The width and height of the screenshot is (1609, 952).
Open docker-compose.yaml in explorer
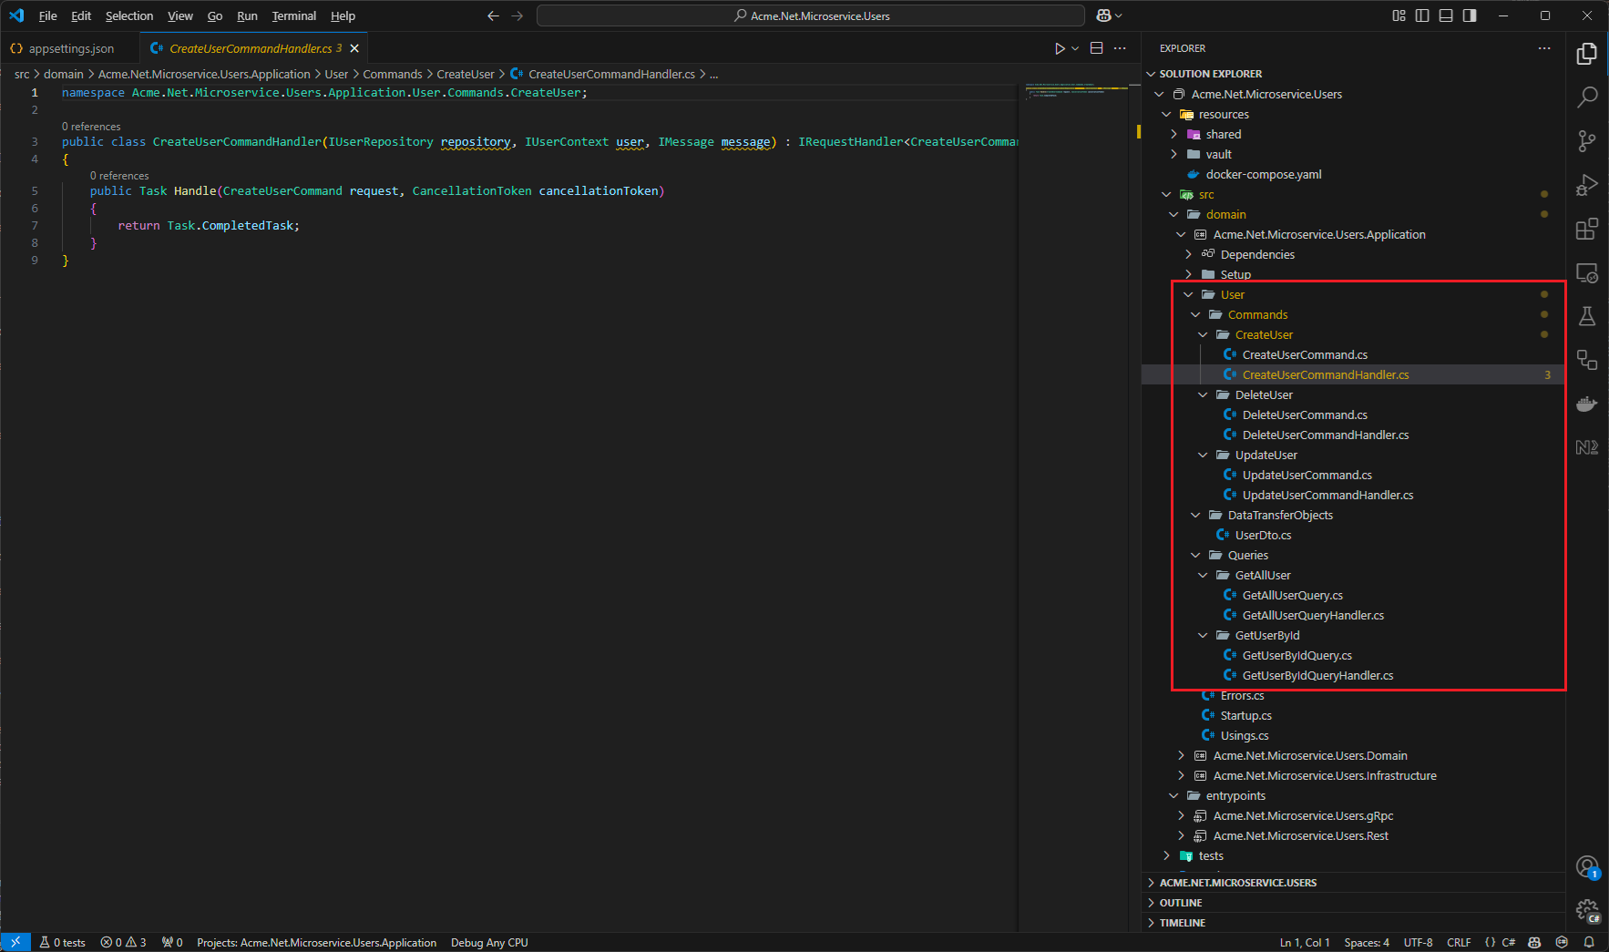(1263, 174)
